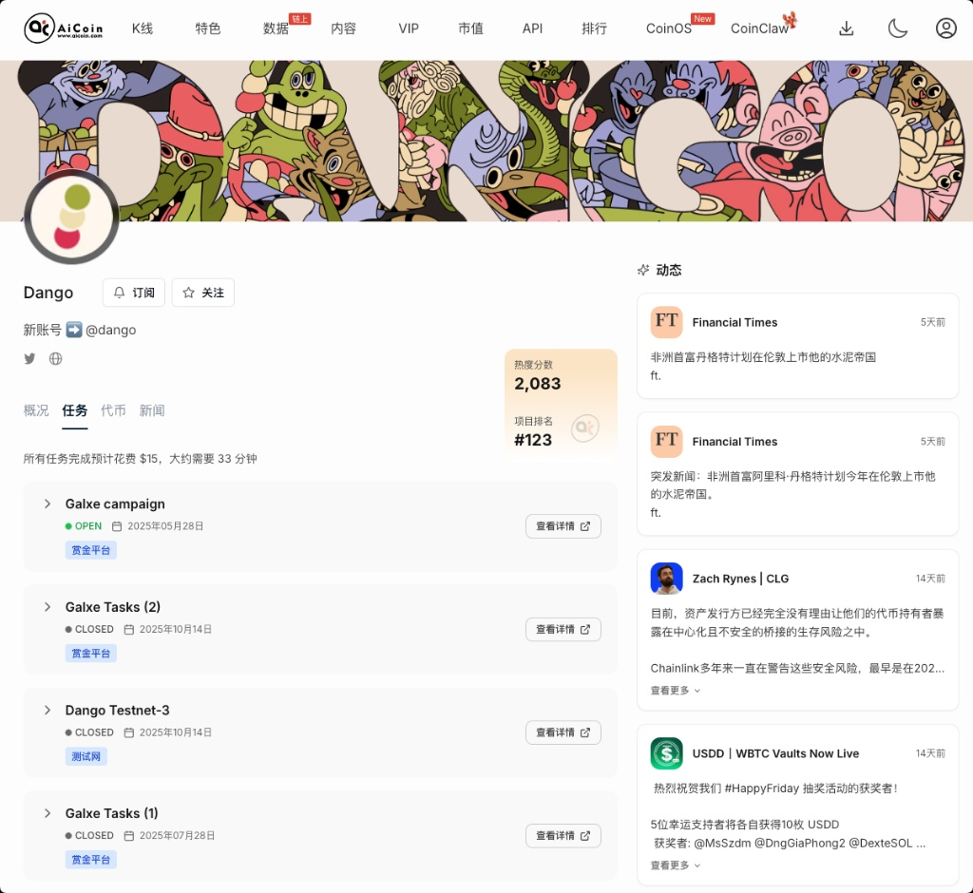Open 查看详情 for Dango Testnet-3
The width and height of the screenshot is (973, 893).
[x=563, y=732]
